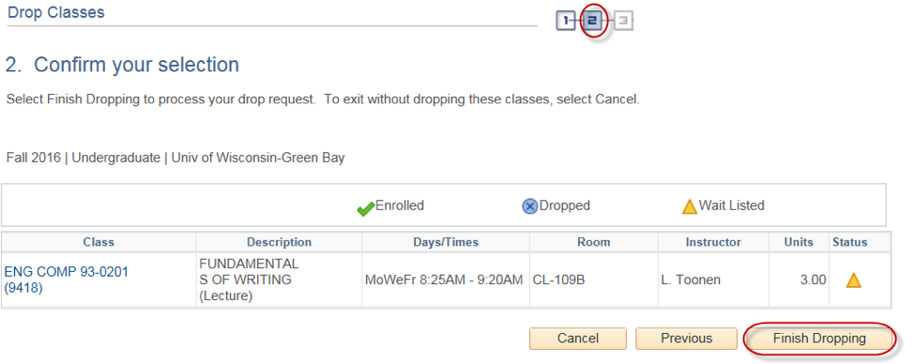Click the Units column header
This screenshot has width=915, height=364.
click(x=799, y=242)
